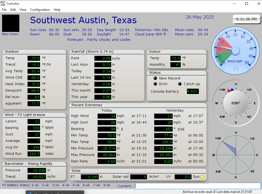
Task: Click the green segment on wind gauge
Action: [x=223, y=56]
